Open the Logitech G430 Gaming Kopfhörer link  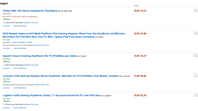[51, 95]
